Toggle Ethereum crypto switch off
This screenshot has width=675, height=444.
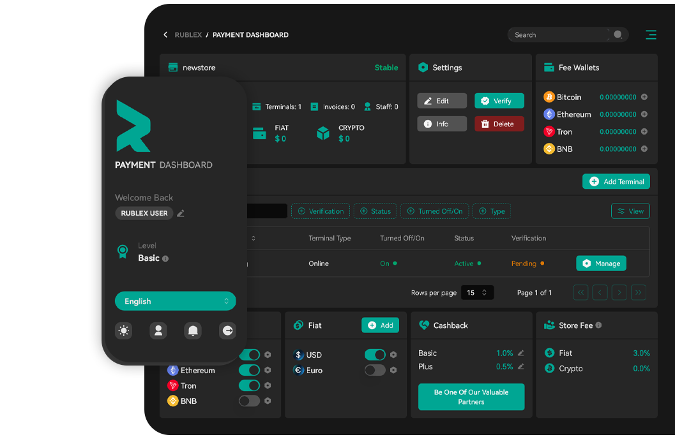point(249,370)
